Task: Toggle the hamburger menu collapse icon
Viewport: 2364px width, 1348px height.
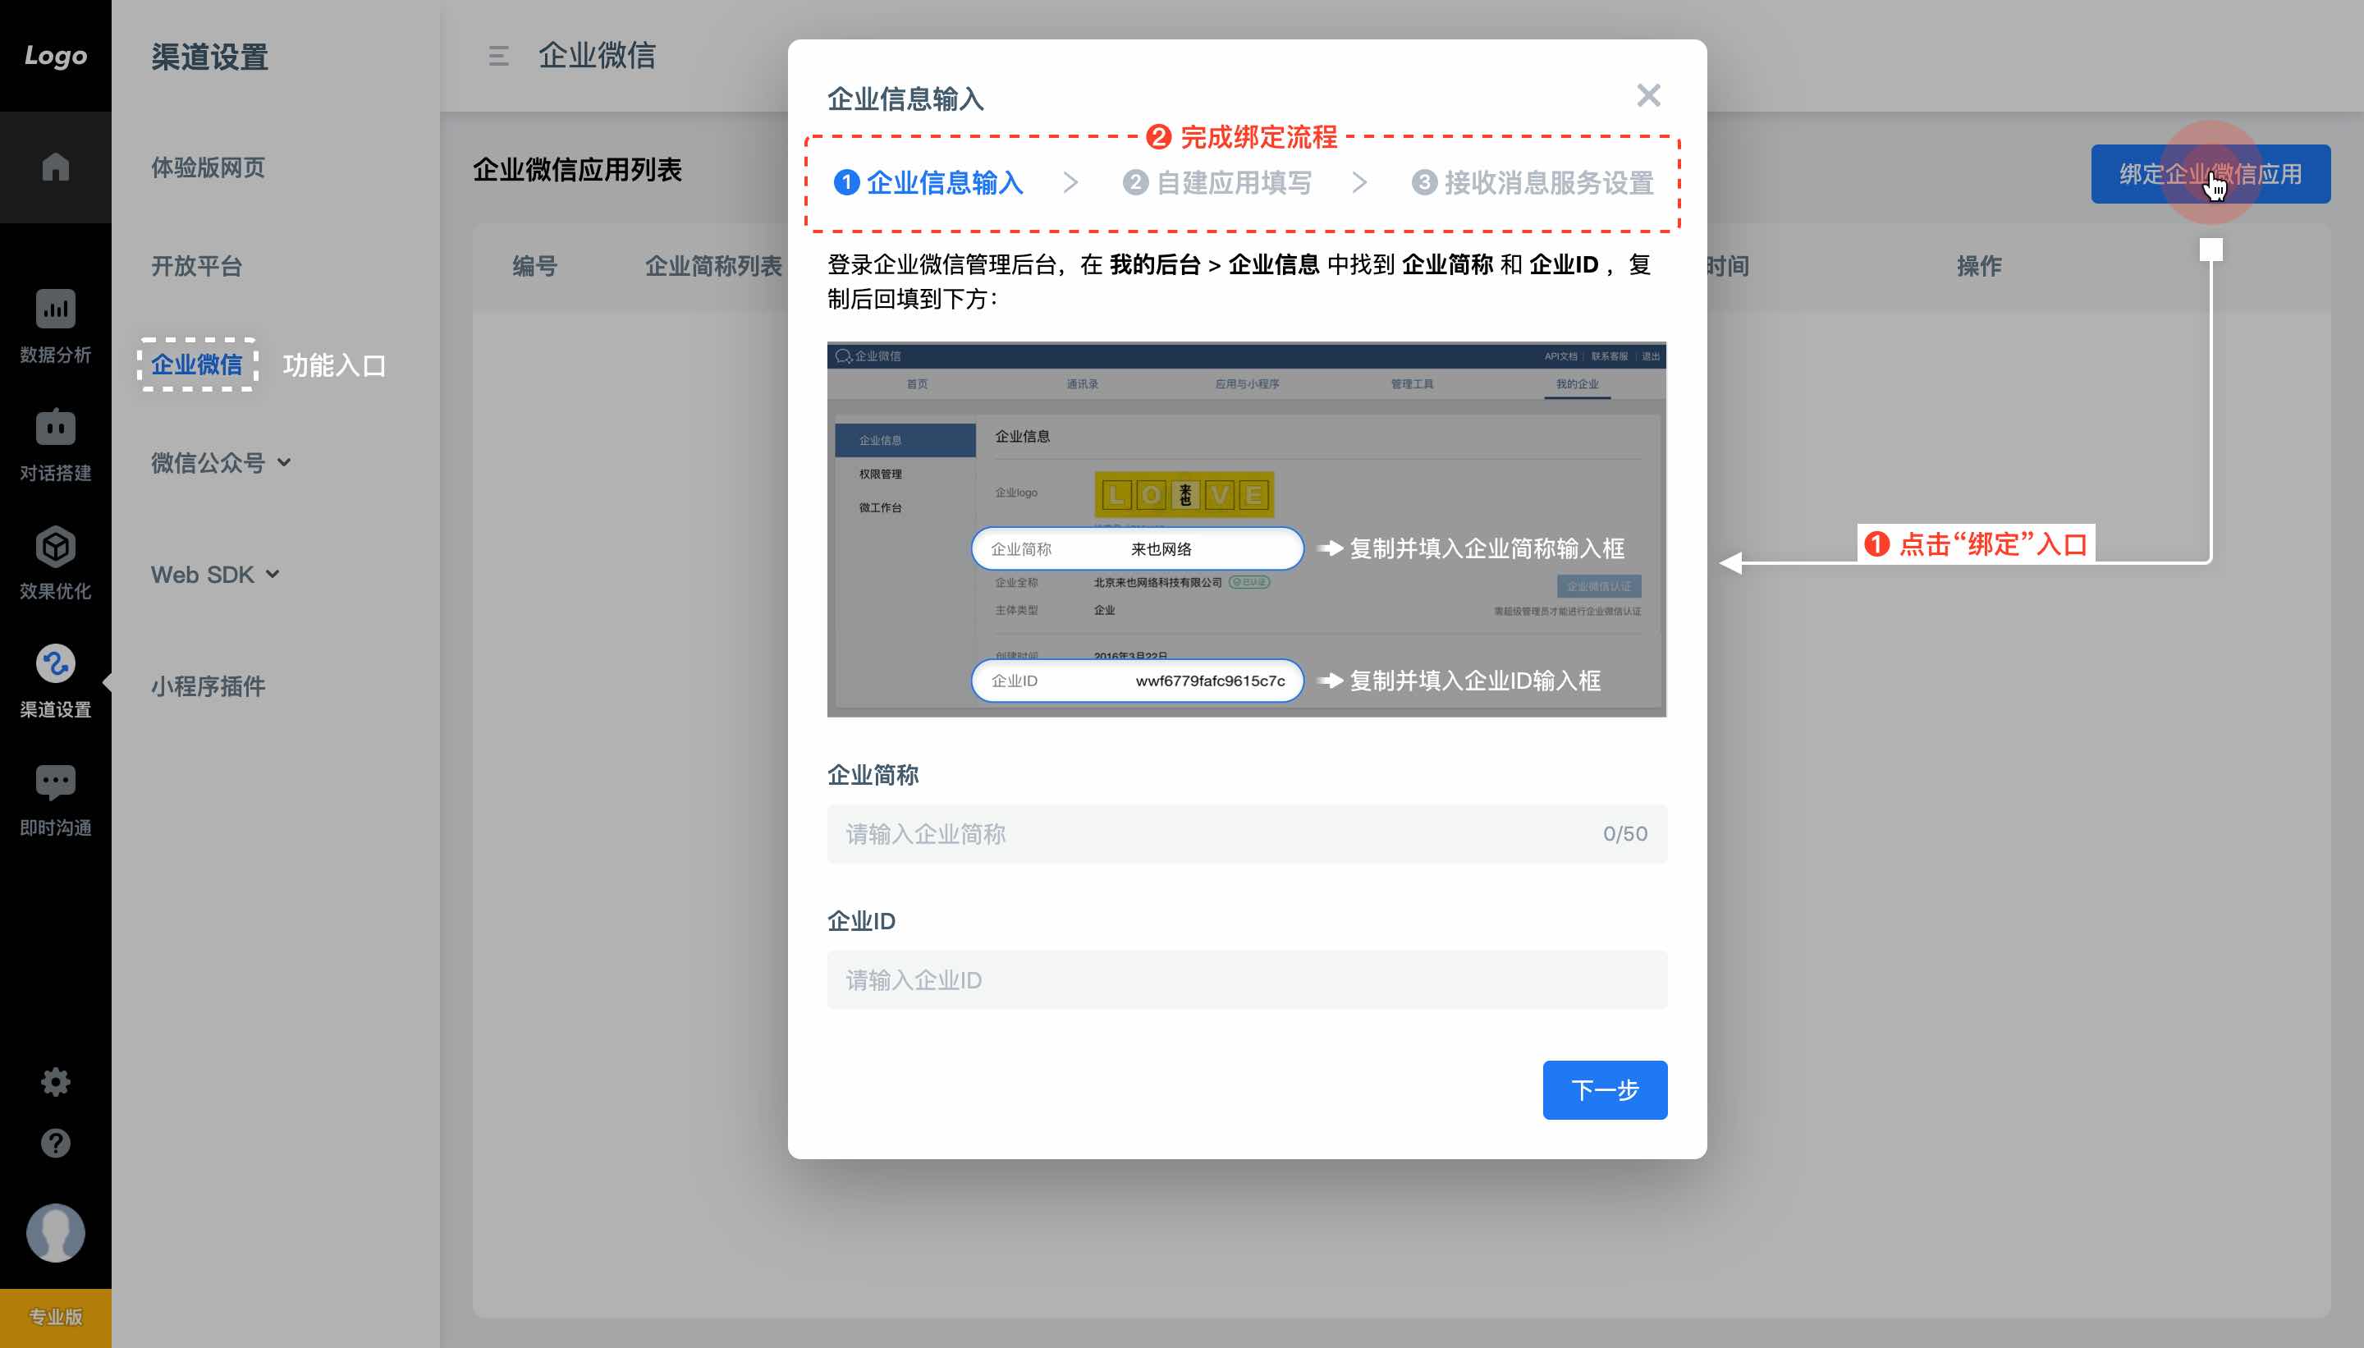Action: (x=498, y=56)
